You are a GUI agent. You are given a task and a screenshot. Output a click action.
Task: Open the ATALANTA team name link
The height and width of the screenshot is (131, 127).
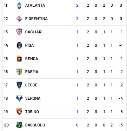point(35,5)
